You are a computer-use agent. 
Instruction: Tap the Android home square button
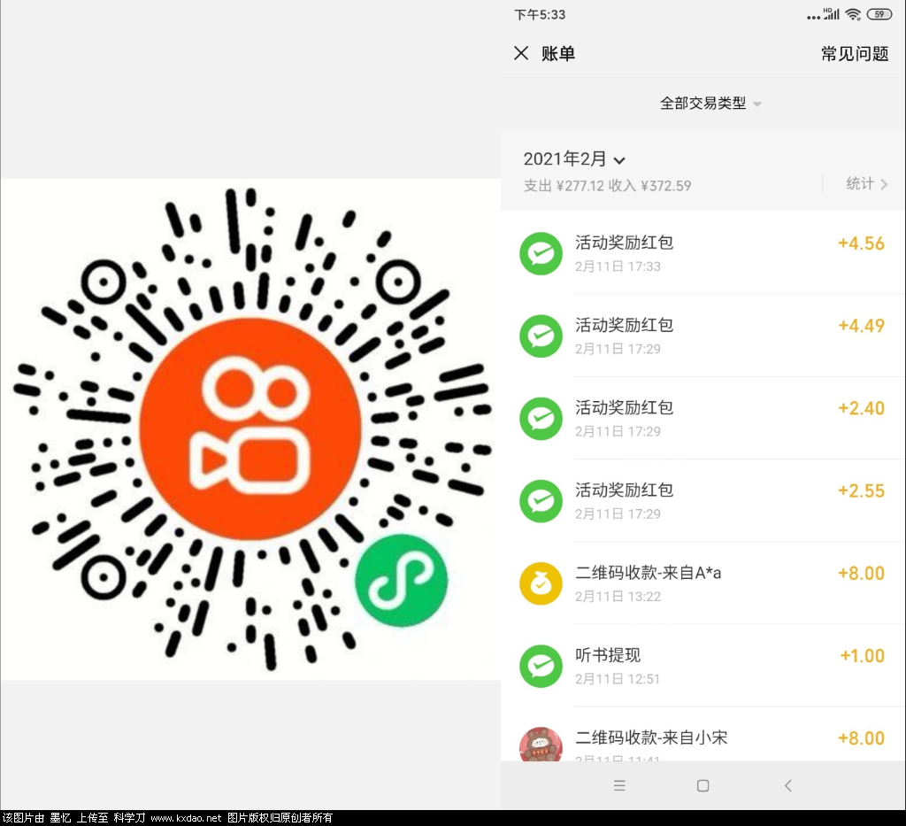(703, 785)
